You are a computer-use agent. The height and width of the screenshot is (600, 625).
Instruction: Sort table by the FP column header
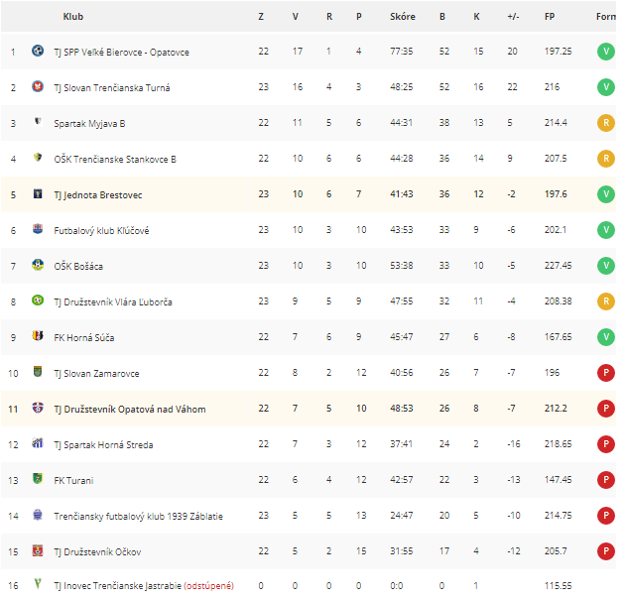(x=550, y=17)
